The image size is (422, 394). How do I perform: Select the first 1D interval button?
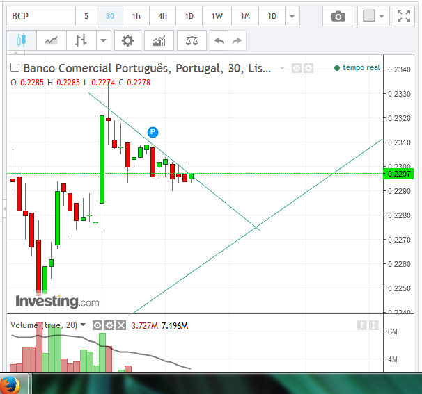189,16
